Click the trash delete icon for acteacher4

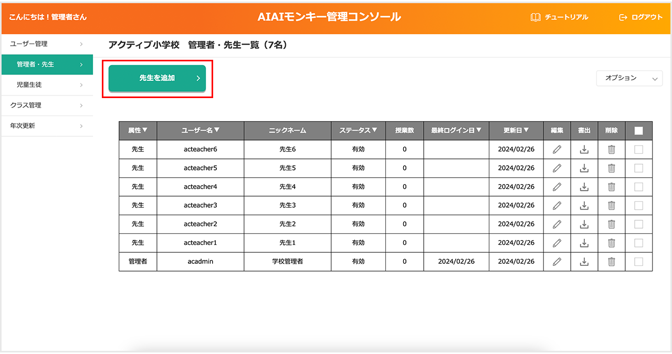pos(611,187)
